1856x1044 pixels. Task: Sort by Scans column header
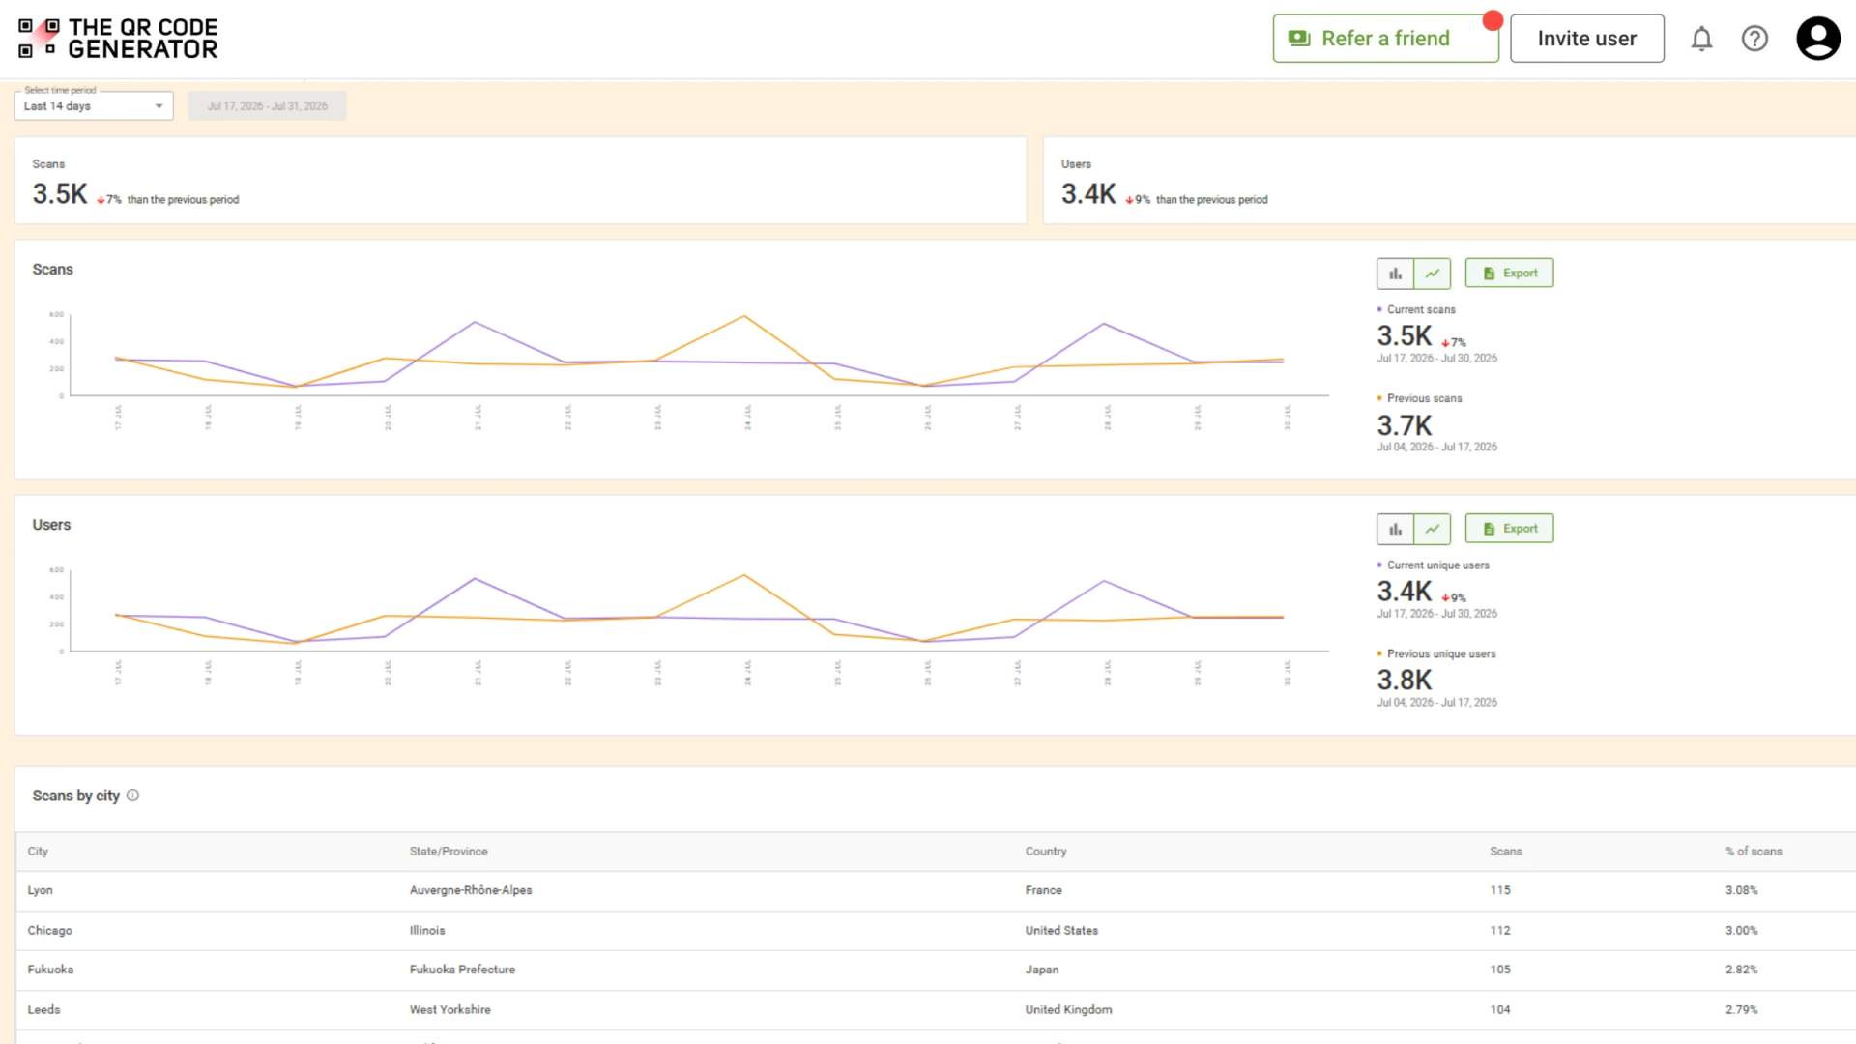(x=1505, y=852)
